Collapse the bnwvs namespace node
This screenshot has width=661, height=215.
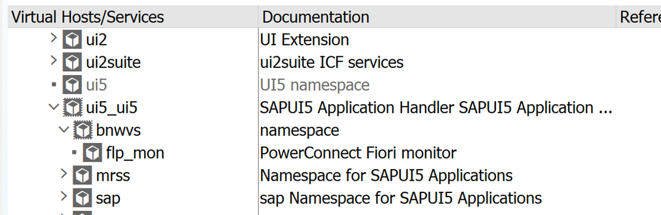[x=64, y=130]
